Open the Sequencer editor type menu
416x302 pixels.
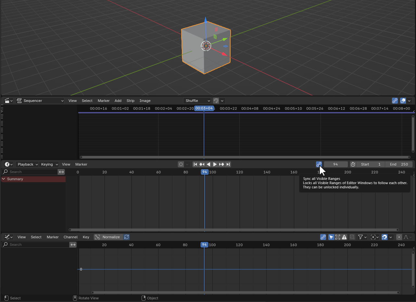click(x=8, y=101)
